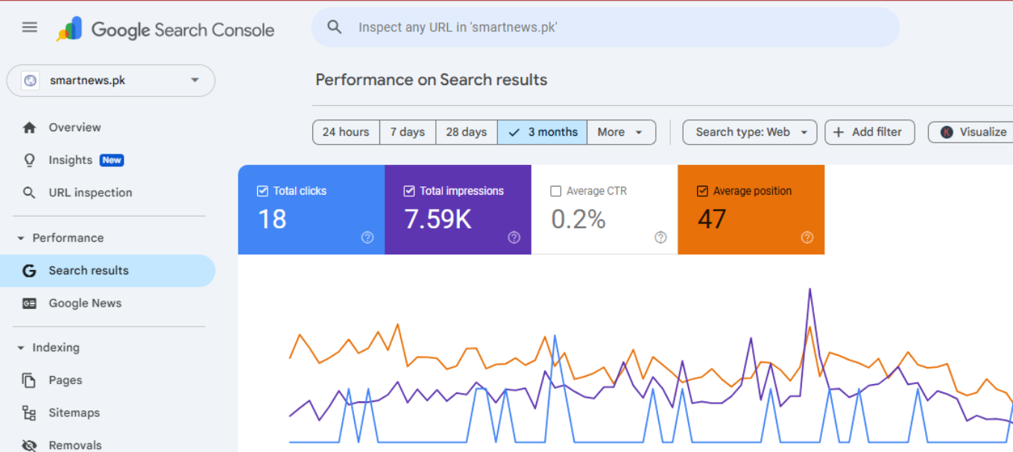1013x452 pixels.
Task: Click the Removals crossed-eye icon
Action: [x=29, y=445]
